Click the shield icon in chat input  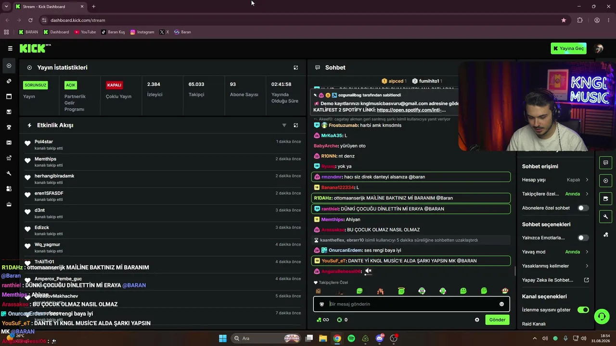pos(322,304)
